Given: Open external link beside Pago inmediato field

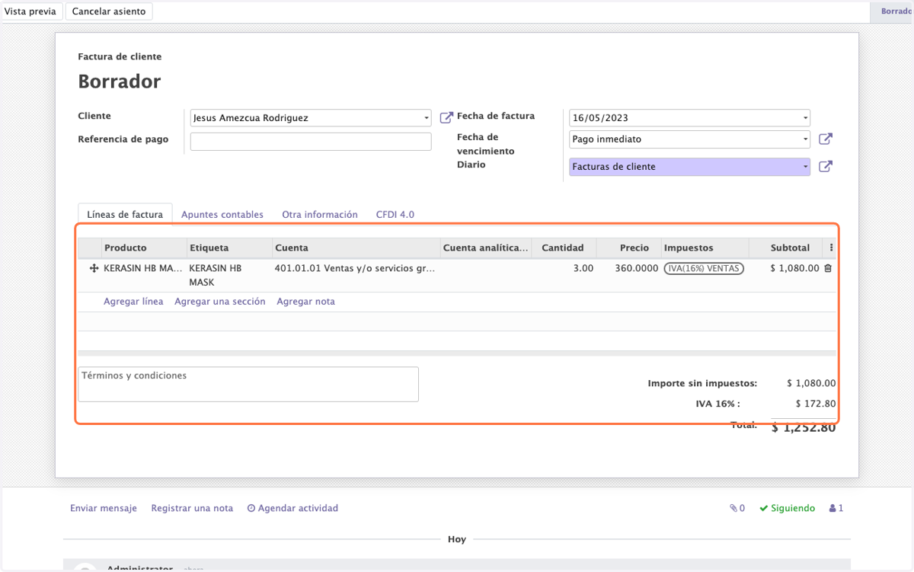Looking at the screenshot, I should pyautogui.click(x=825, y=139).
